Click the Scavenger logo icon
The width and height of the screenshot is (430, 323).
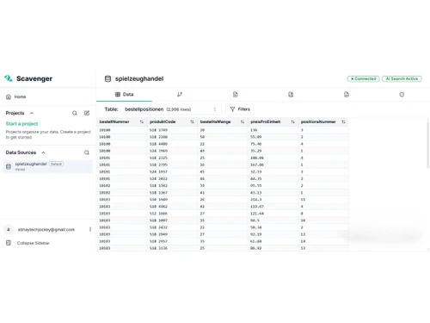[x=9, y=78]
